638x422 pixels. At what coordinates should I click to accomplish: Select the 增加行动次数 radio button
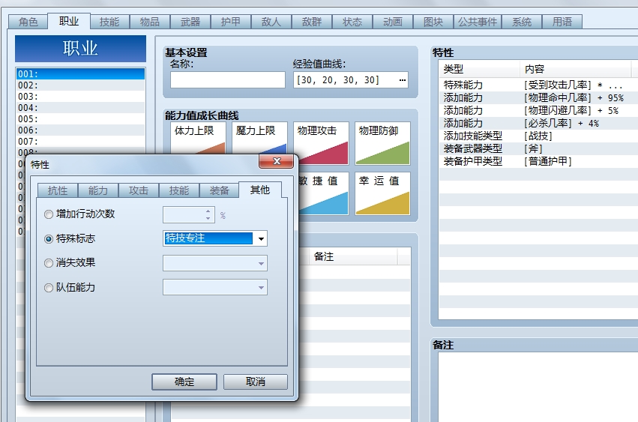pos(49,214)
